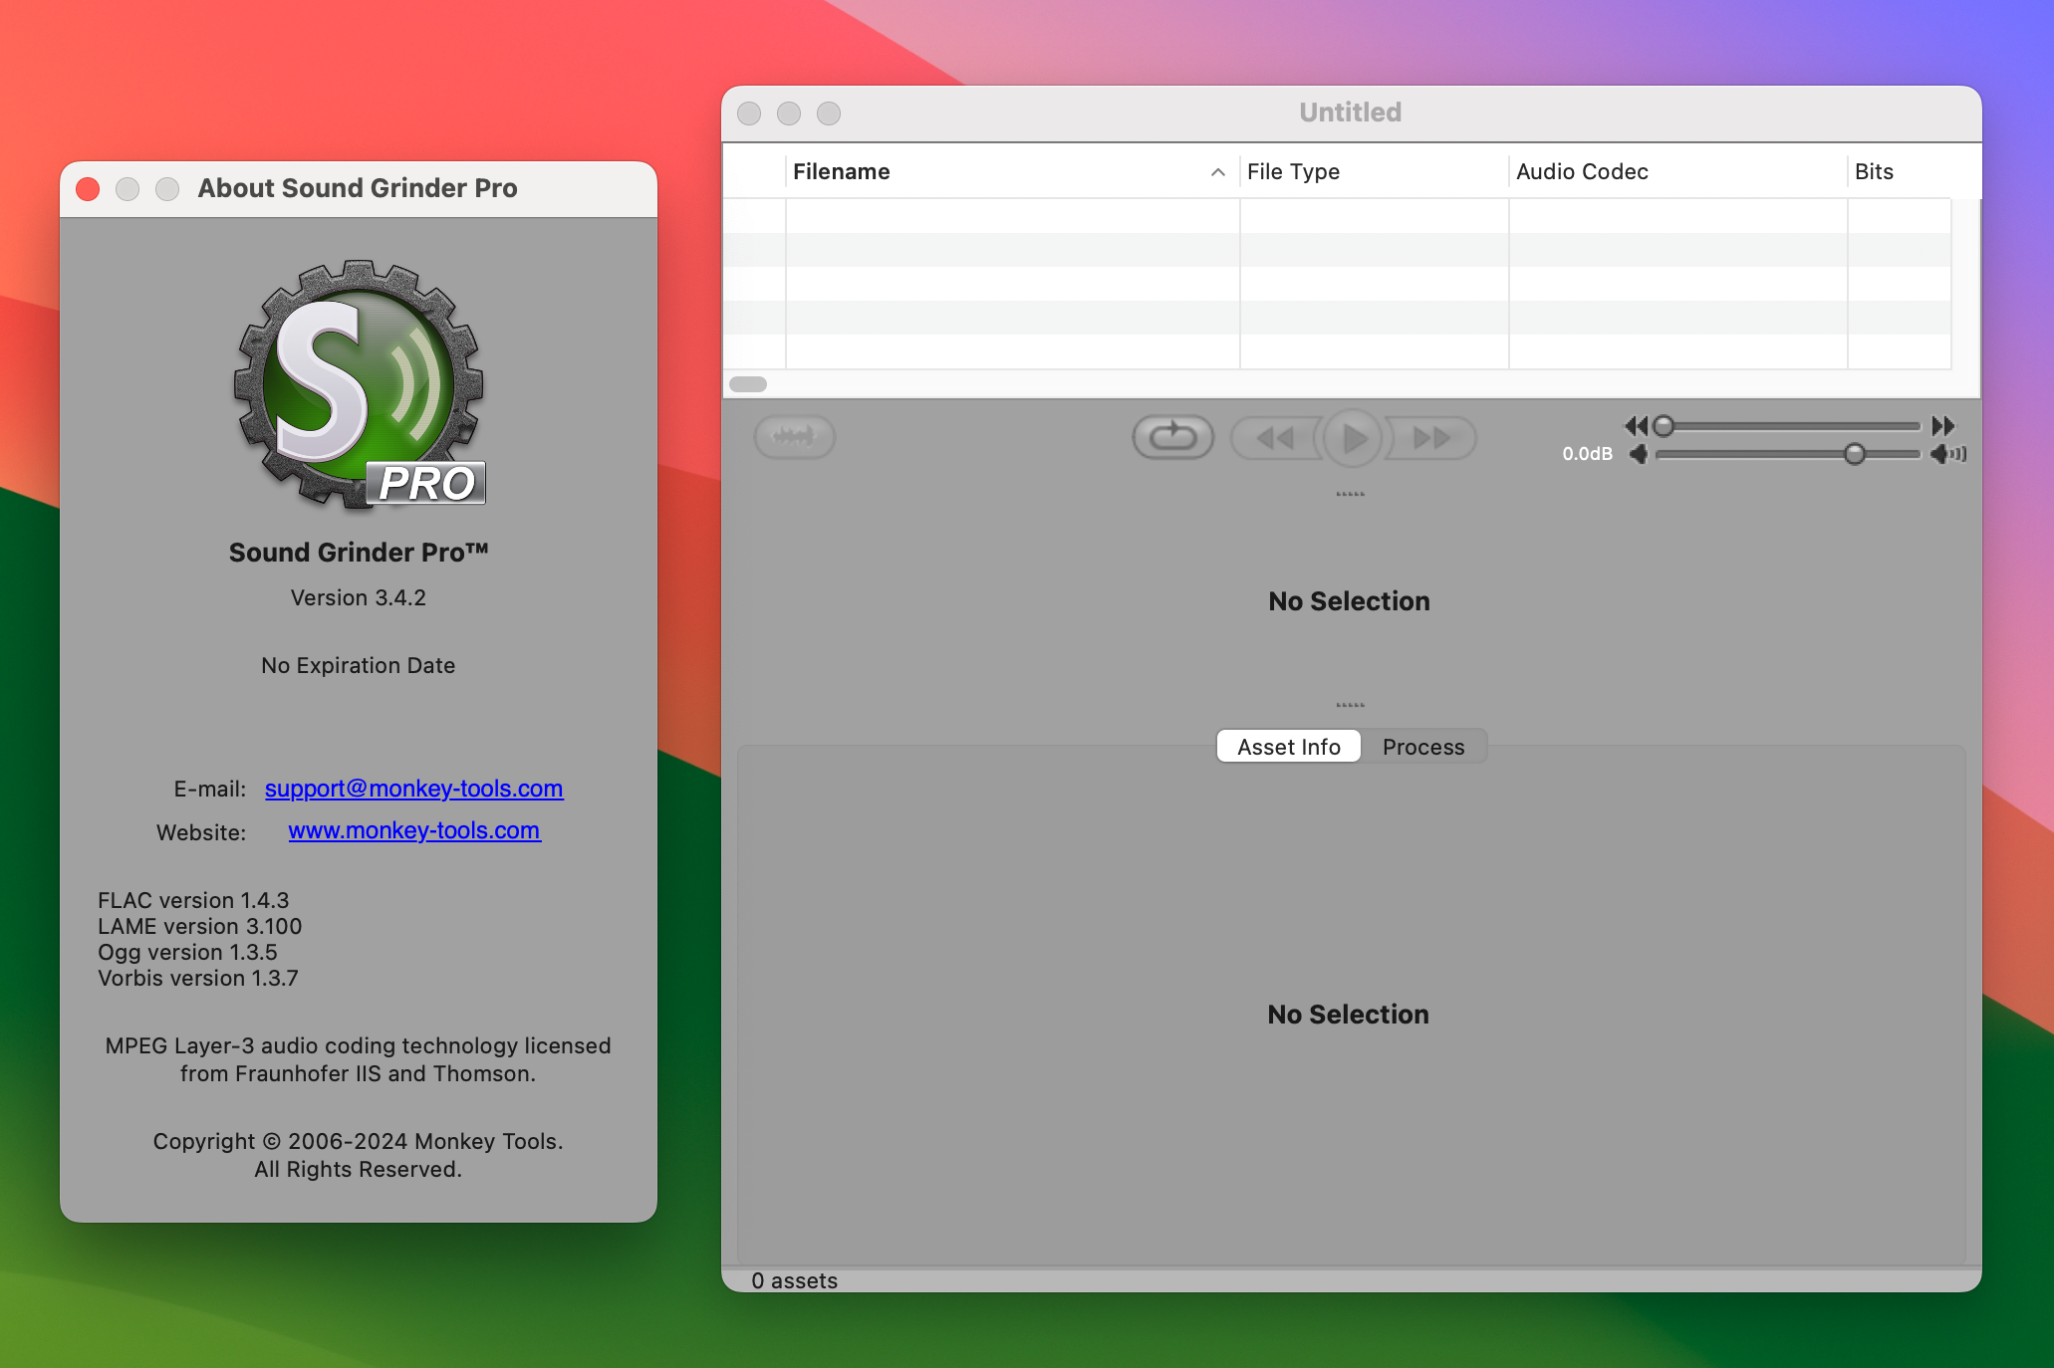The height and width of the screenshot is (1368, 2054).
Task: Click the 'LAME version 3.100' line
Action: coord(199,926)
